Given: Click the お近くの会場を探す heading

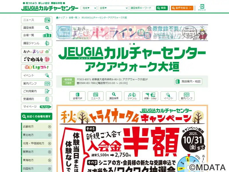Looking at the screenshot, I should coord(37,117).
